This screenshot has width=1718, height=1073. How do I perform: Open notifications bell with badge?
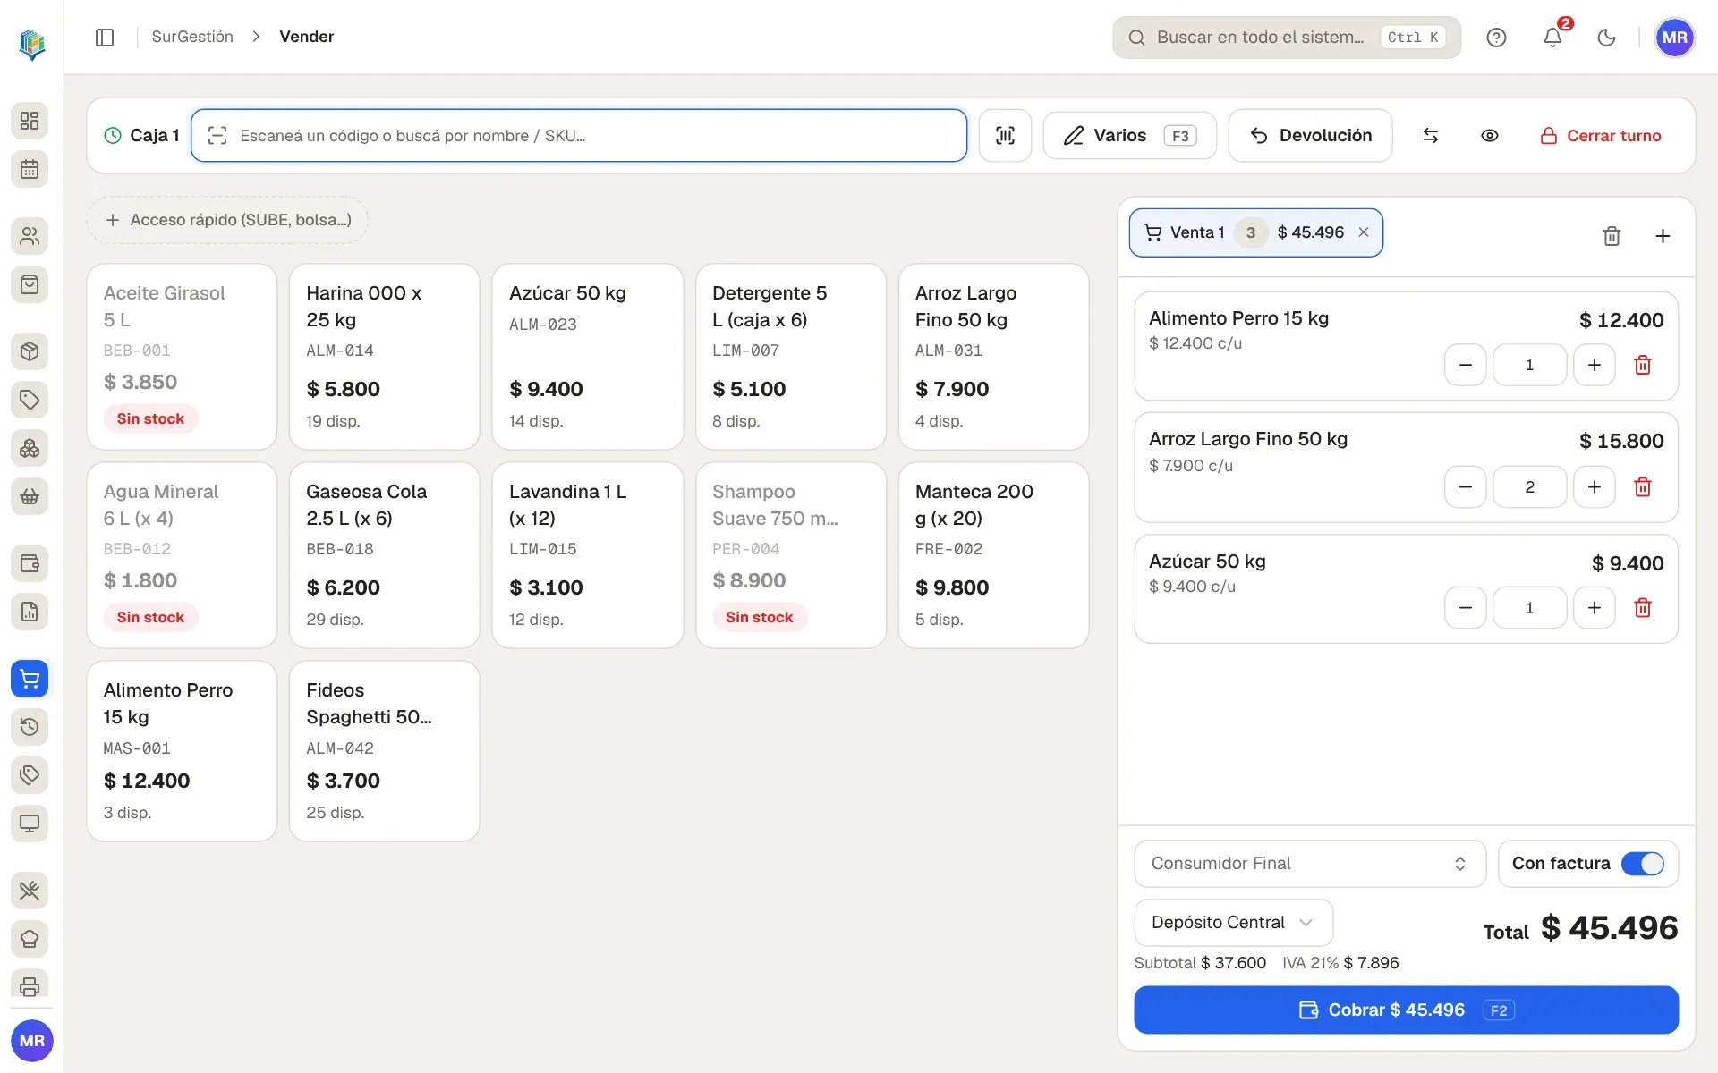1553,37
